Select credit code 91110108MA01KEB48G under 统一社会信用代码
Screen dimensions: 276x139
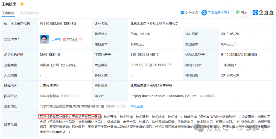point(58,24)
